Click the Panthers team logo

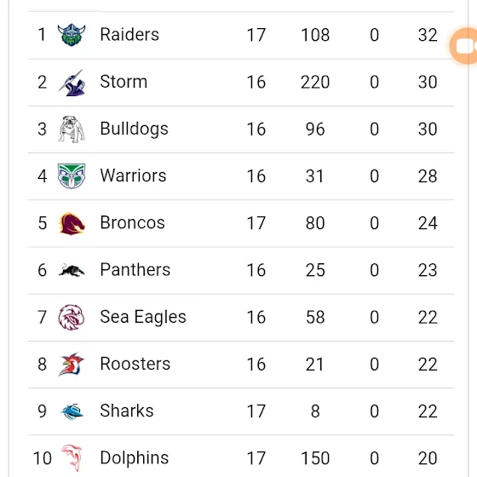point(72,270)
